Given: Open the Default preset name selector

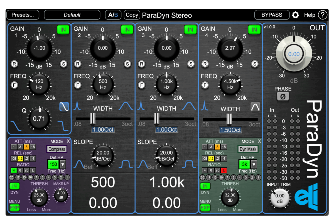Looking at the screenshot, I should (x=72, y=15).
